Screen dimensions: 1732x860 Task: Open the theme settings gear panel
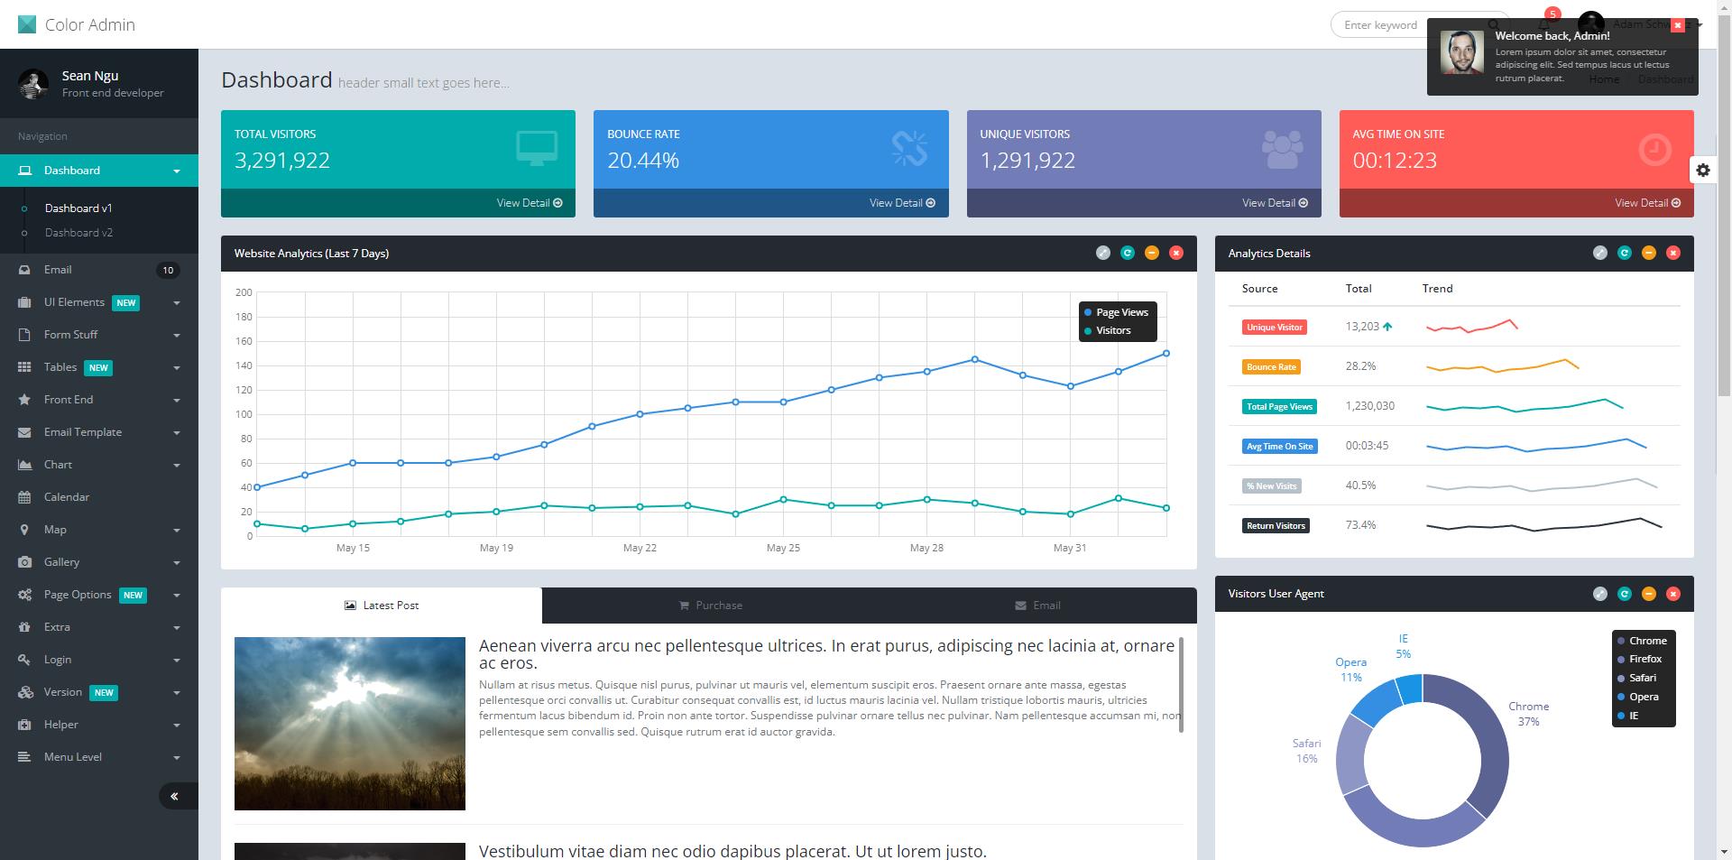1702,170
